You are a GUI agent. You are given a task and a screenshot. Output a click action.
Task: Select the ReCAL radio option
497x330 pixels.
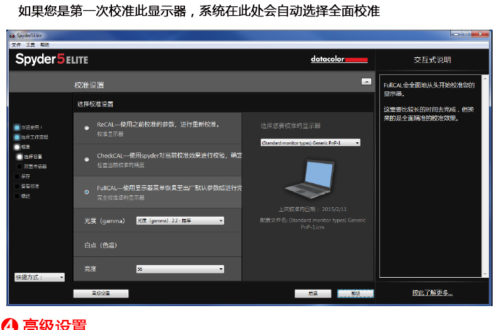pyautogui.click(x=87, y=128)
